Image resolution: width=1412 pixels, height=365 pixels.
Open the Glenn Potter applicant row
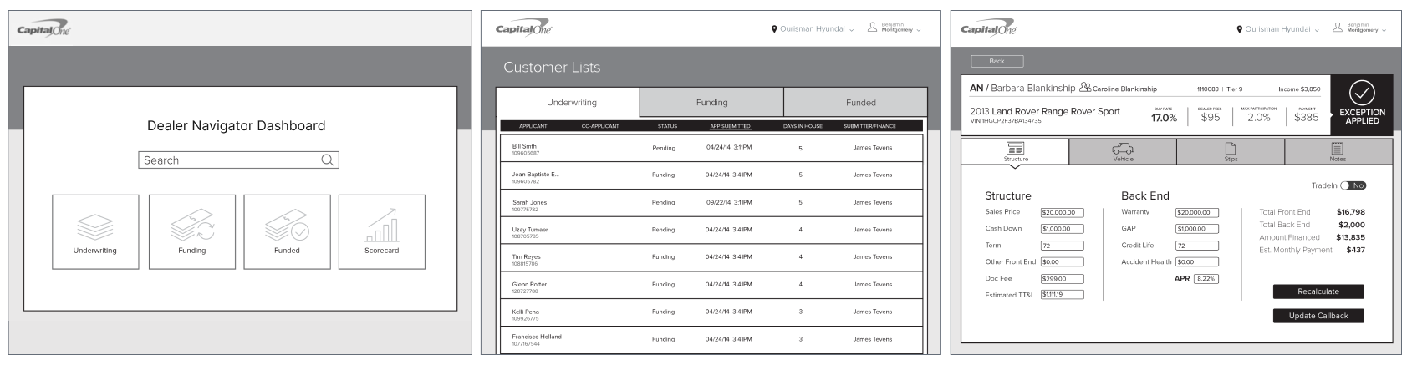711,285
